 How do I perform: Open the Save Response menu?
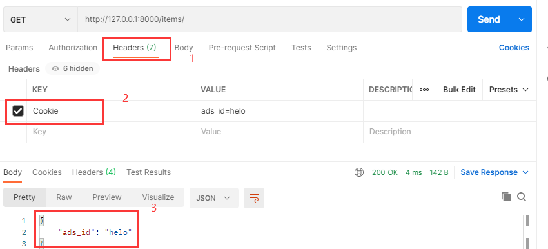(494, 172)
